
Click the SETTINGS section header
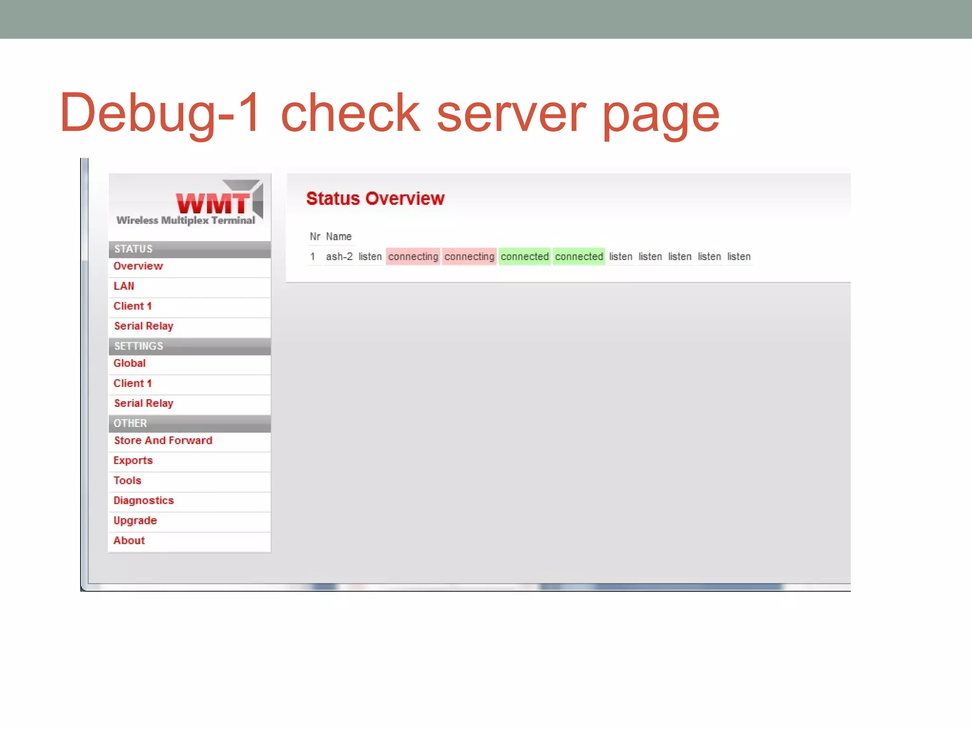point(190,346)
